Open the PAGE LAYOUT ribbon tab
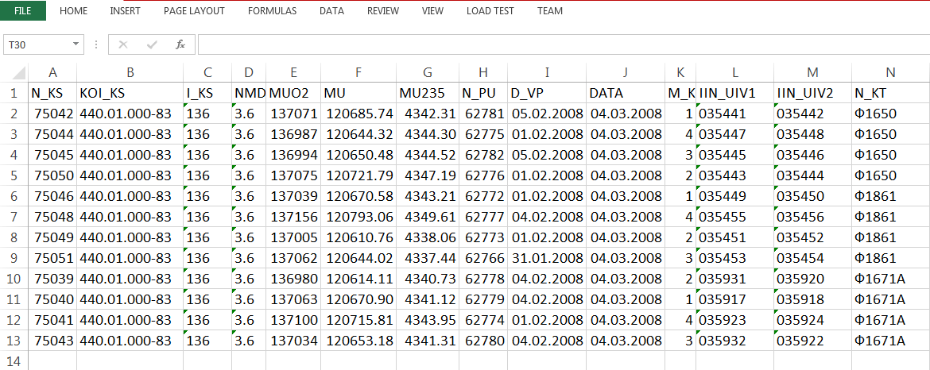930x370 pixels. (194, 11)
